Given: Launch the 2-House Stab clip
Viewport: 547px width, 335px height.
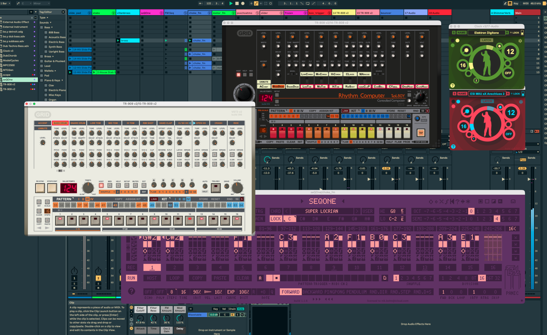Looking at the screenshot, I should (94, 72).
